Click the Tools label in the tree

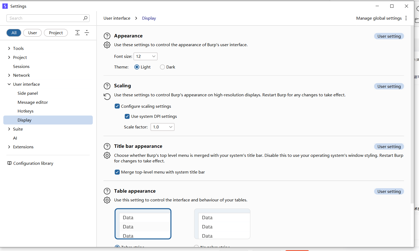point(18,48)
